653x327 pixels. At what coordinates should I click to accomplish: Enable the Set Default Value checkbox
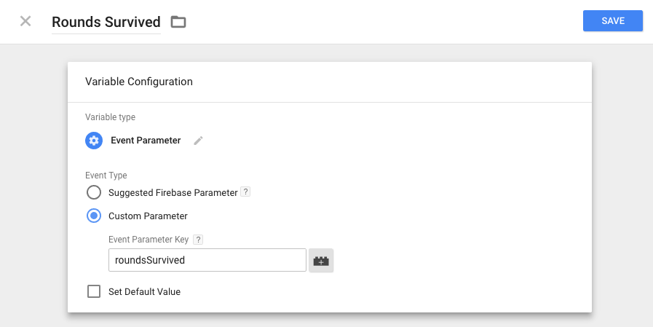(x=94, y=291)
